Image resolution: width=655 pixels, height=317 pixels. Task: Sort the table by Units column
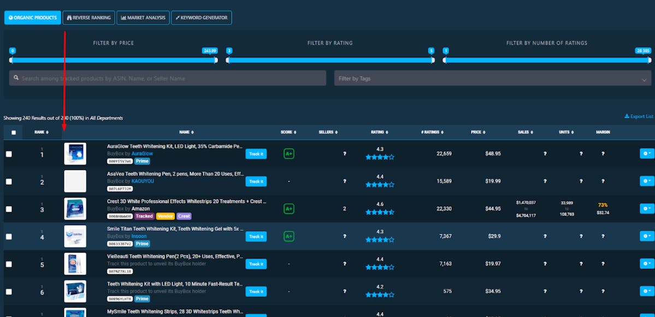click(566, 132)
